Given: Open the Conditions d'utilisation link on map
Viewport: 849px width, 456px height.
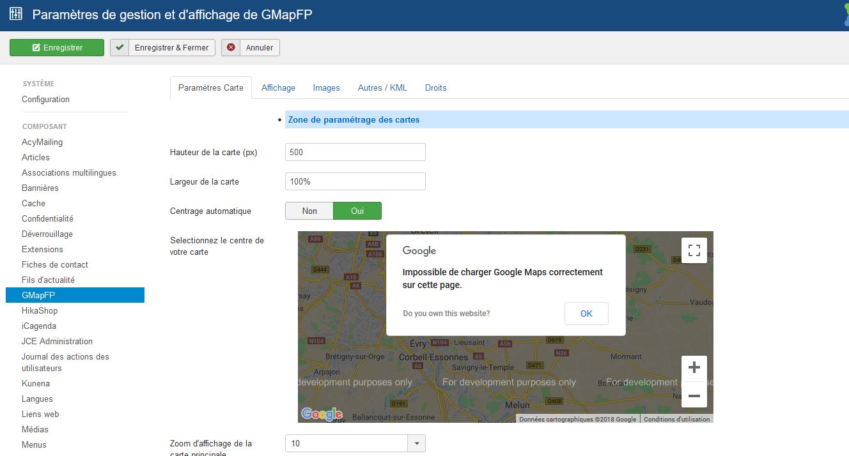Looking at the screenshot, I should [676, 420].
